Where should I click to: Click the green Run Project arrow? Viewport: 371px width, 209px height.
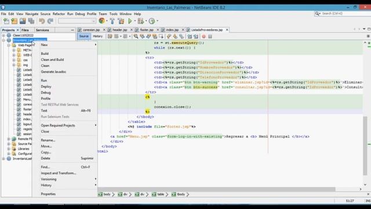tap(130, 21)
